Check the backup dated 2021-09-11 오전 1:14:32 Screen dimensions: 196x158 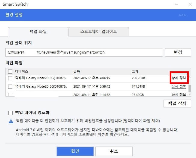pos(10,94)
